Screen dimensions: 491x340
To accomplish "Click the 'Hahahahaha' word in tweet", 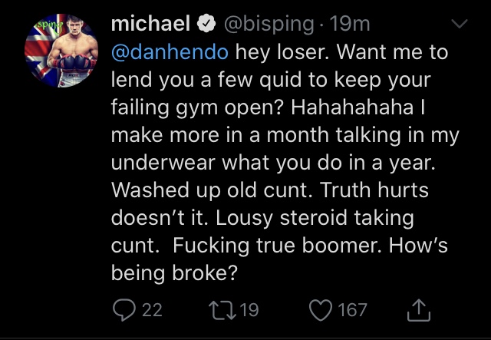I will pos(352,107).
